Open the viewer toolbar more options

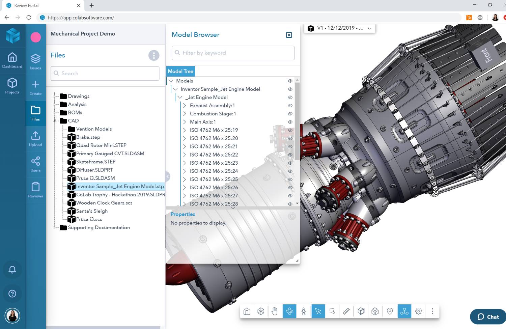coord(432,311)
